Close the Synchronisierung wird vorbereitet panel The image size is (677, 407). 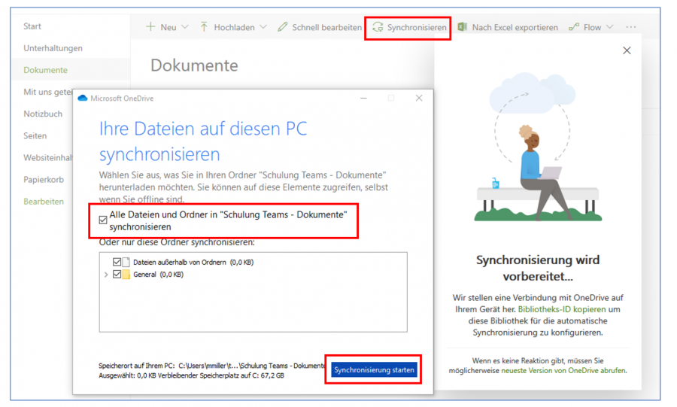tap(627, 50)
